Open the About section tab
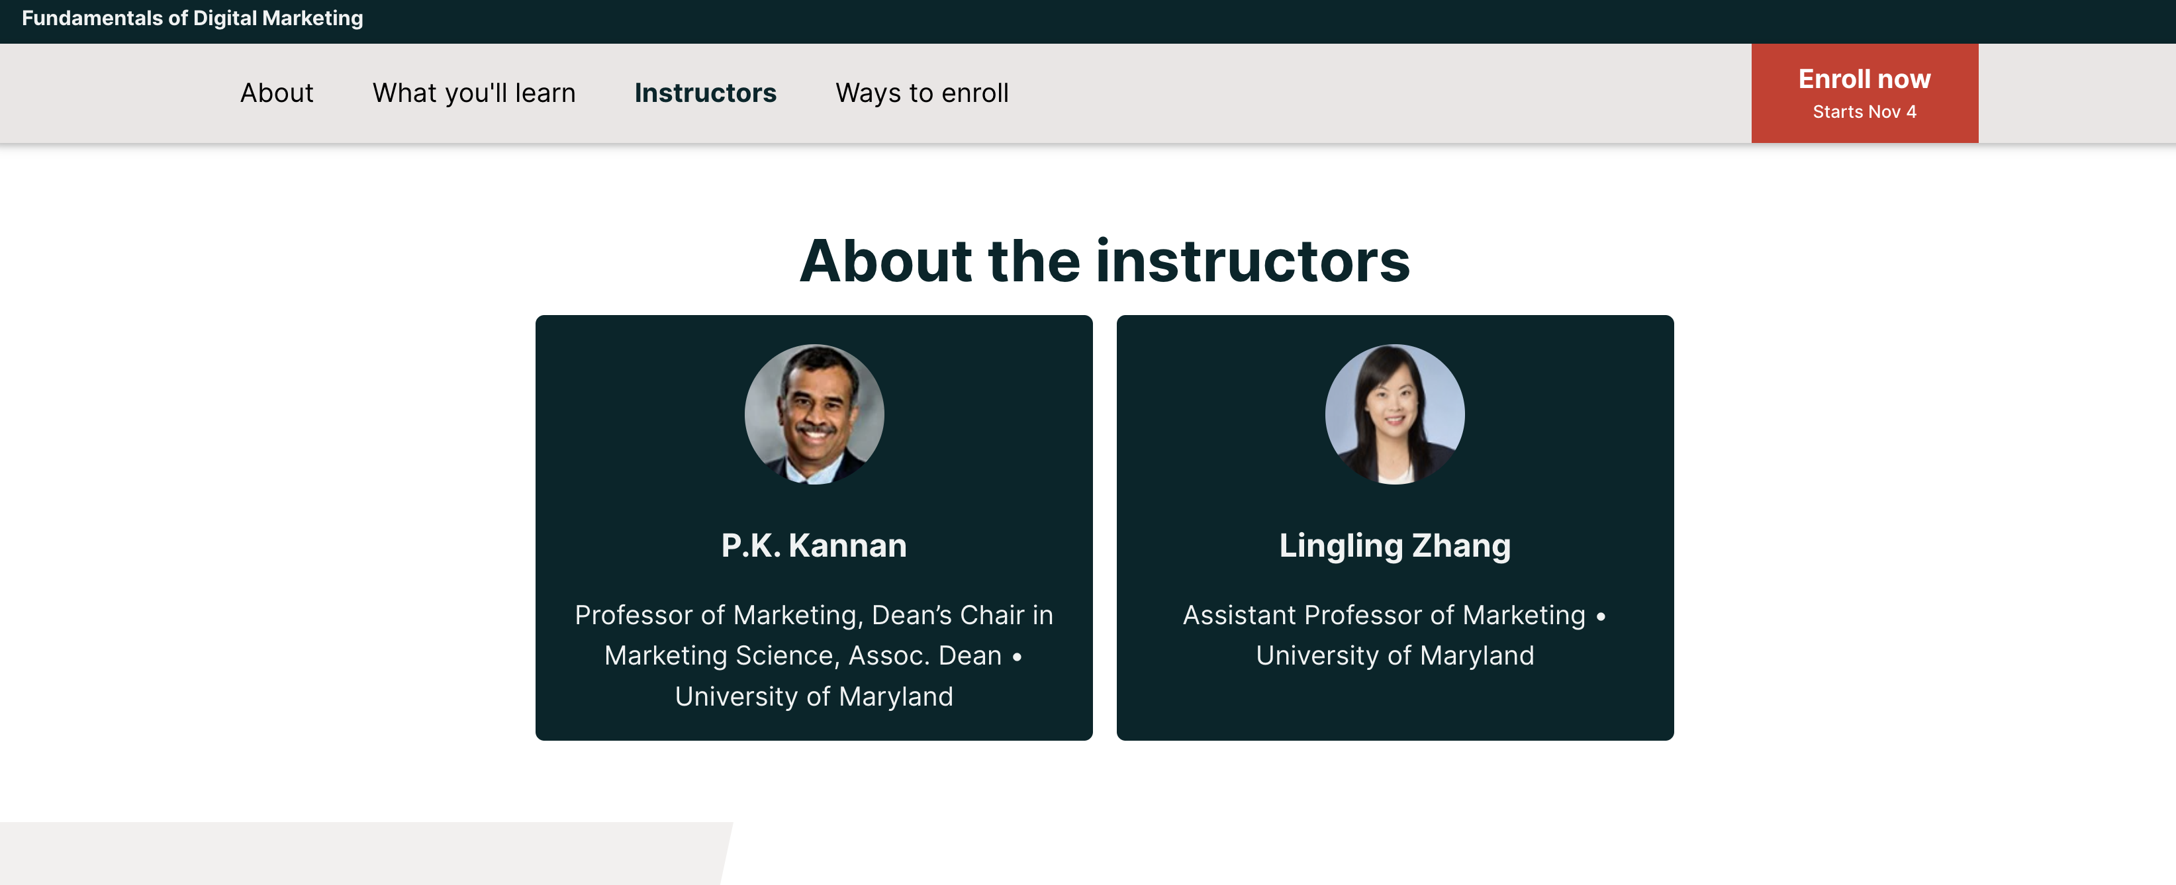The width and height of the screenshot is (2176, 885). (276, 93)
